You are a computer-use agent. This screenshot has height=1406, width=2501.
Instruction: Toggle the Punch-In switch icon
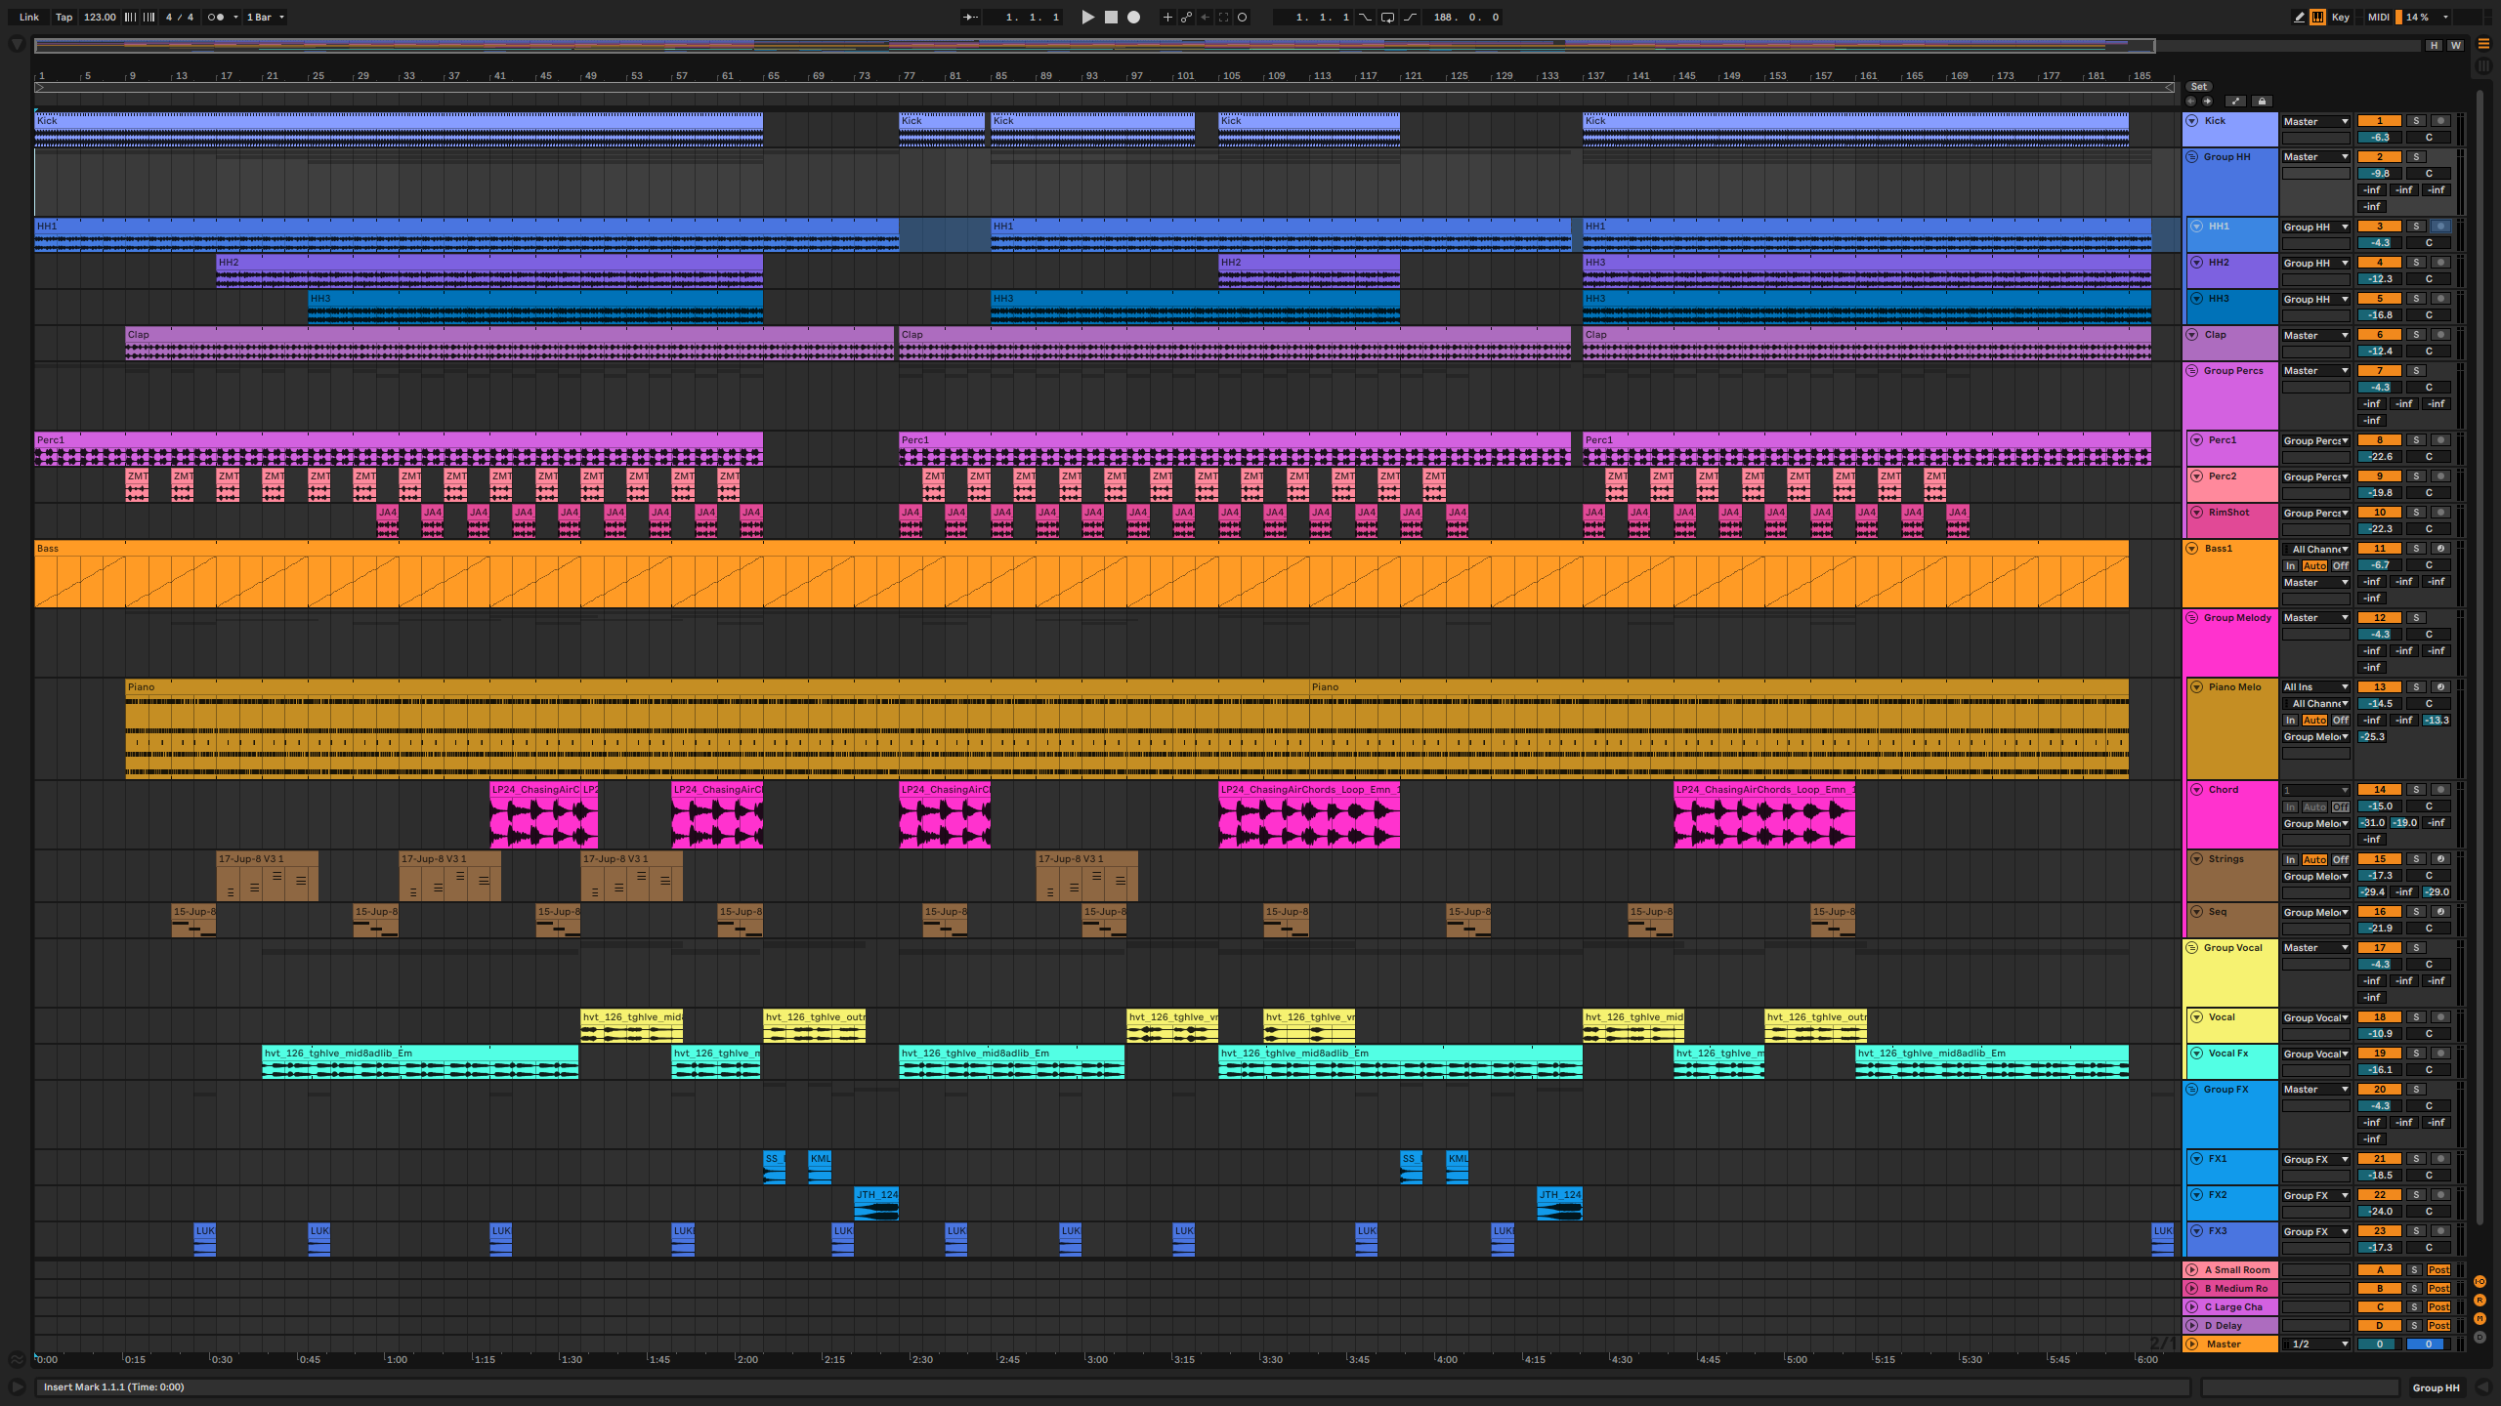[1366, 17]
